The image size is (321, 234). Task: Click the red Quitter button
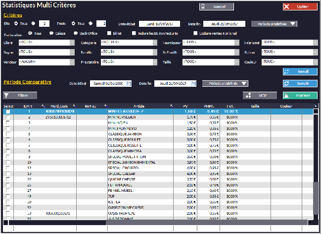click(300, 6)
